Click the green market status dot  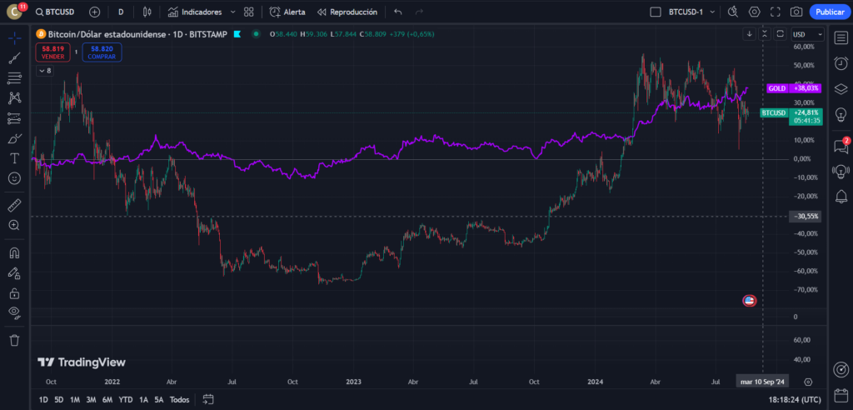click(x=256, y=34)
